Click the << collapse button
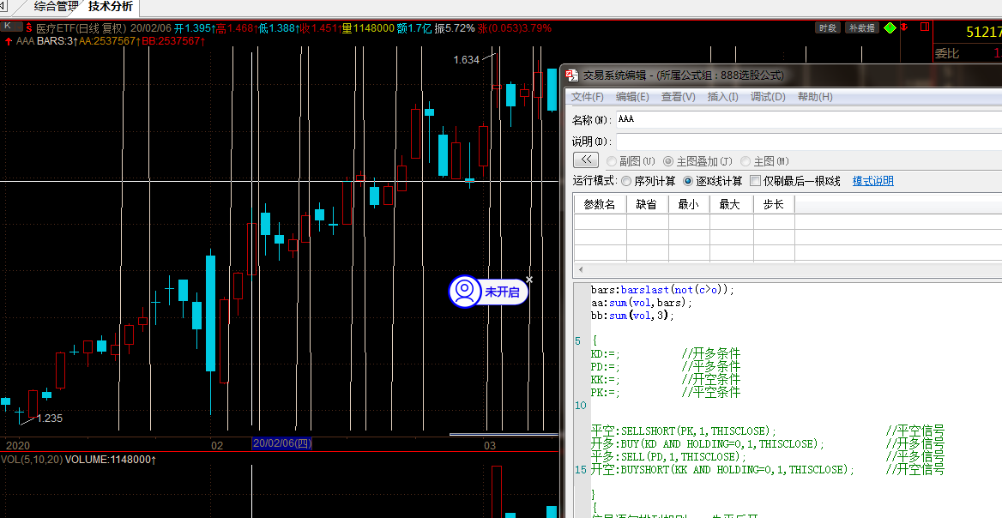This screenshot has width=1002, height=518. tap(585, 160)
